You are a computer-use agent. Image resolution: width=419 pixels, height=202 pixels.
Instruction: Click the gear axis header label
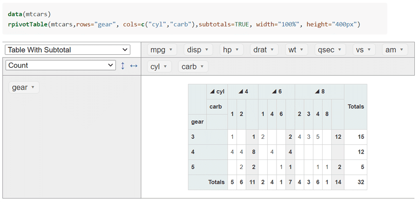click(x=197, y=122)
